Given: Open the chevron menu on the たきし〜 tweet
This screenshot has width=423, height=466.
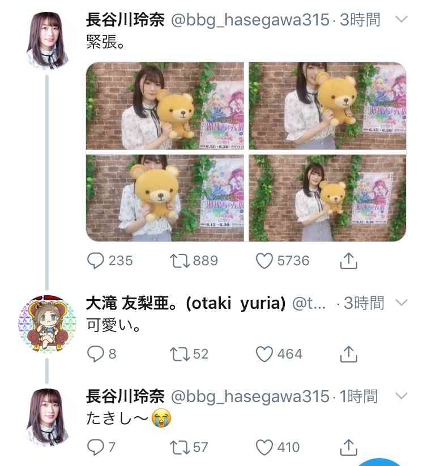Looking at the screenshot, I should coord(401,396).
